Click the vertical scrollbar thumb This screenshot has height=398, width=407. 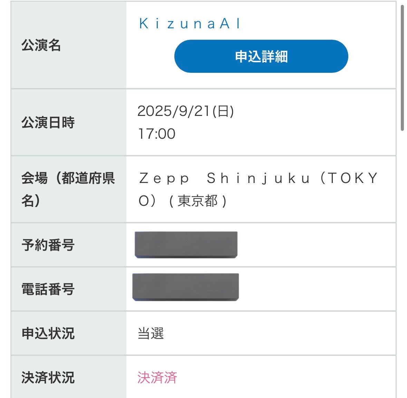(402, 68)
